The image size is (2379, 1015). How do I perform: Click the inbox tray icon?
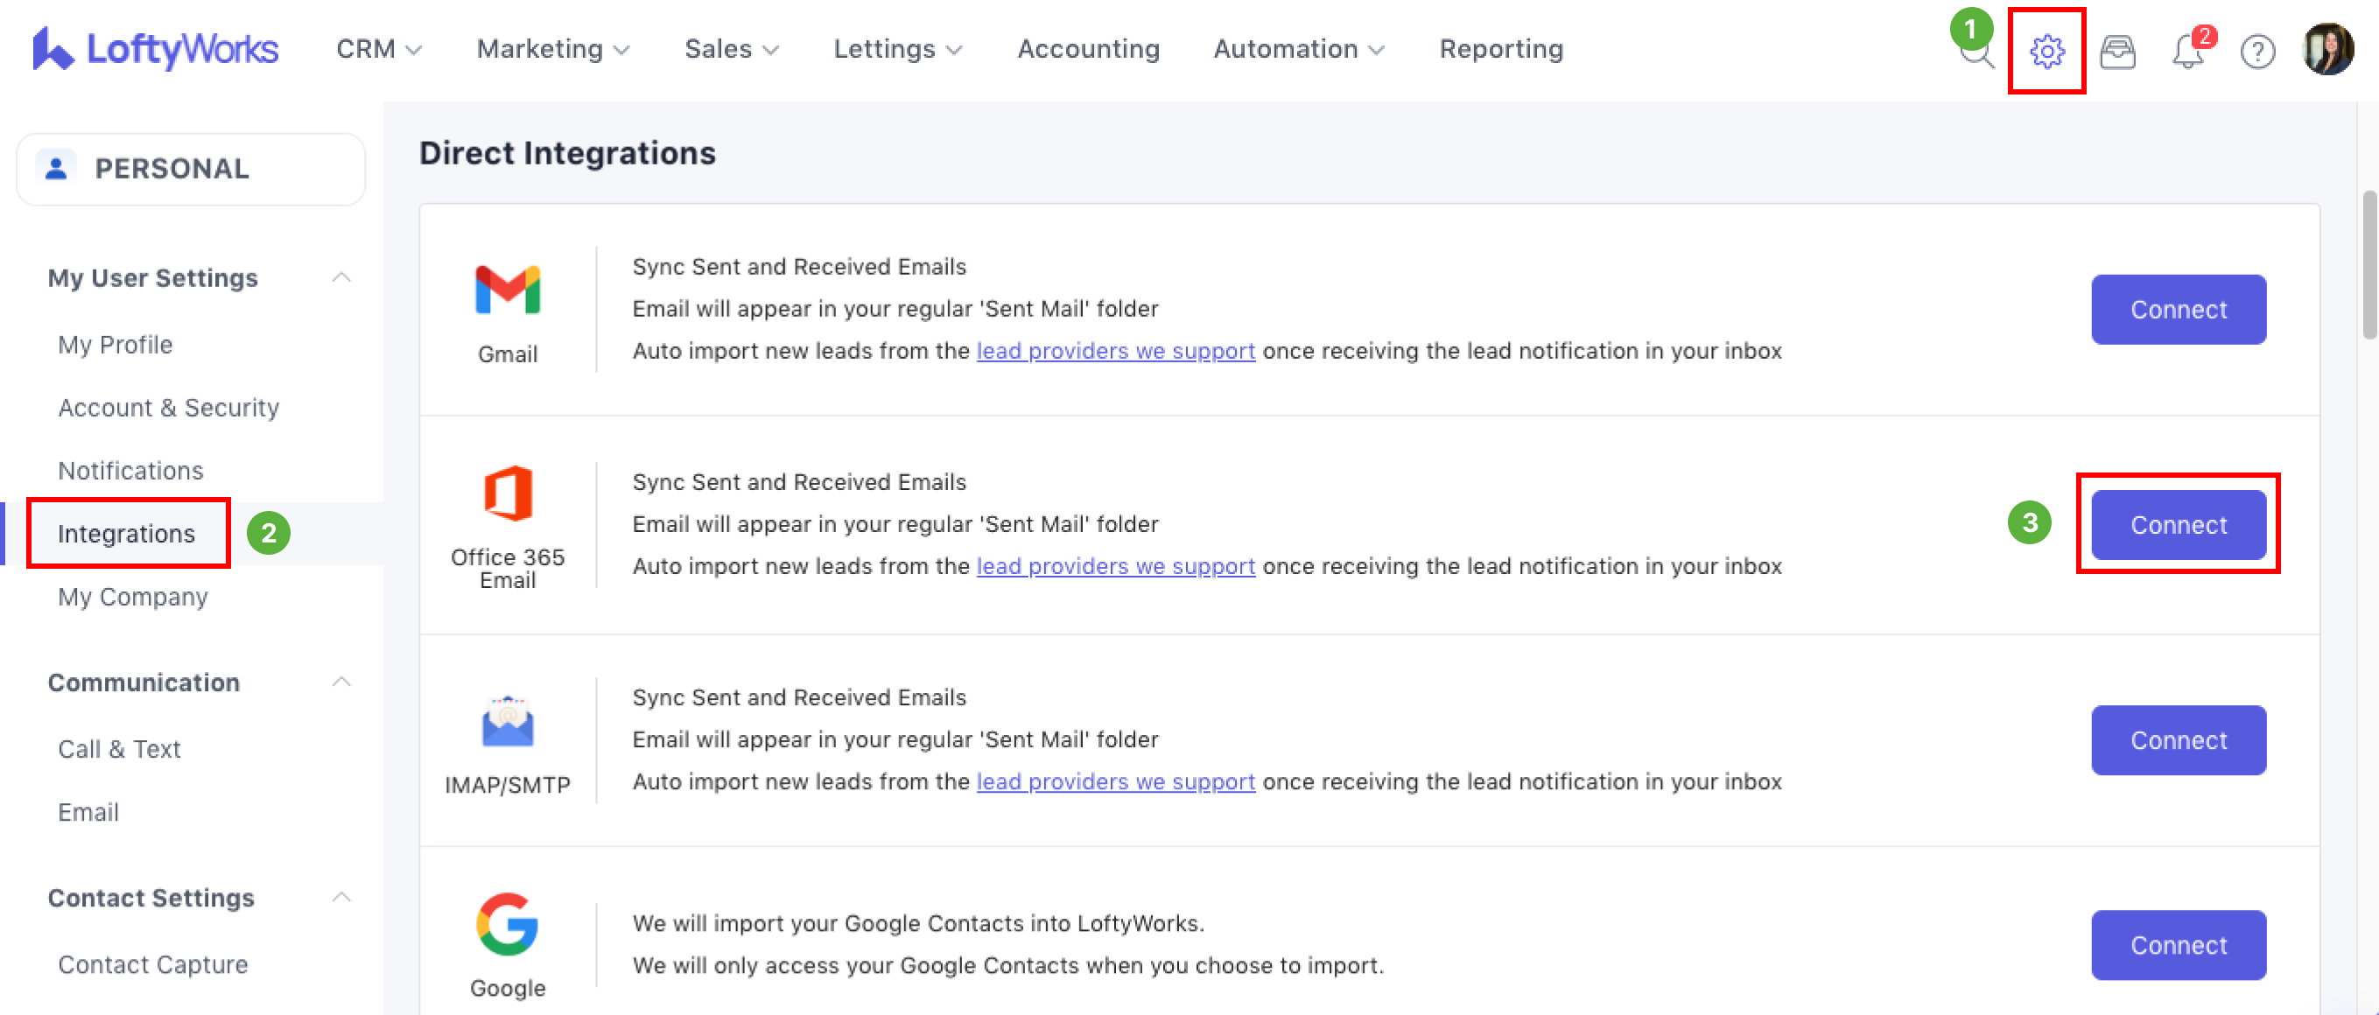pos(2116,52)
